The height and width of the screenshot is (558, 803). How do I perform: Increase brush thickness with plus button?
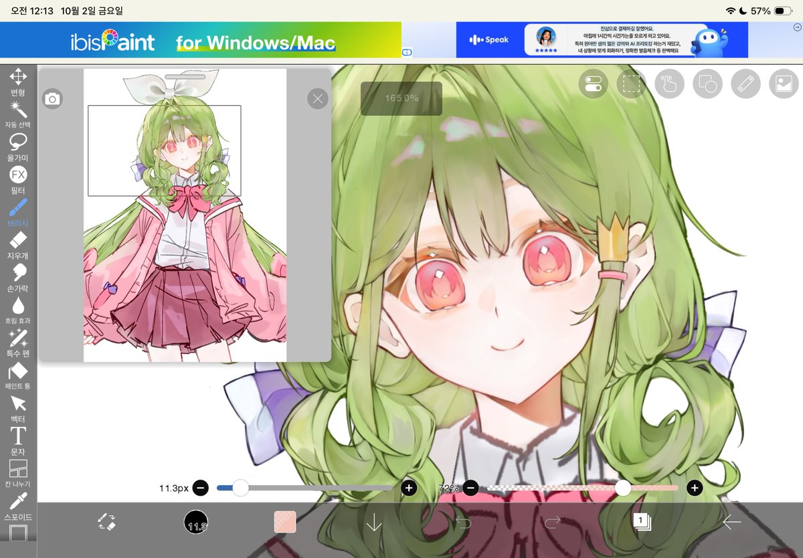(409, 488)
